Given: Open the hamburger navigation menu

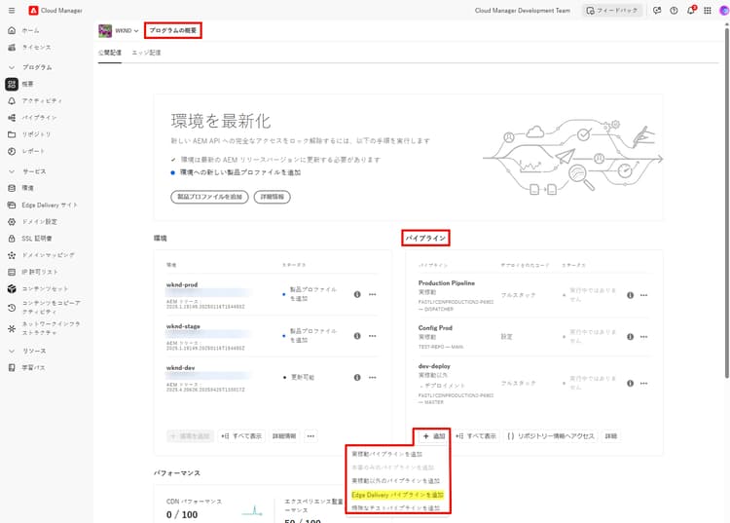Looking at the screenshot, I should click(x=12, y=11).
